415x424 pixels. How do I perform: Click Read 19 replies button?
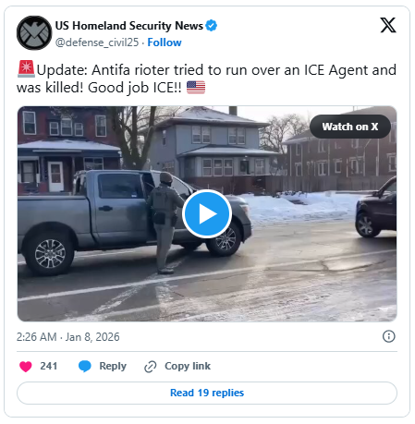pos(207,393)
